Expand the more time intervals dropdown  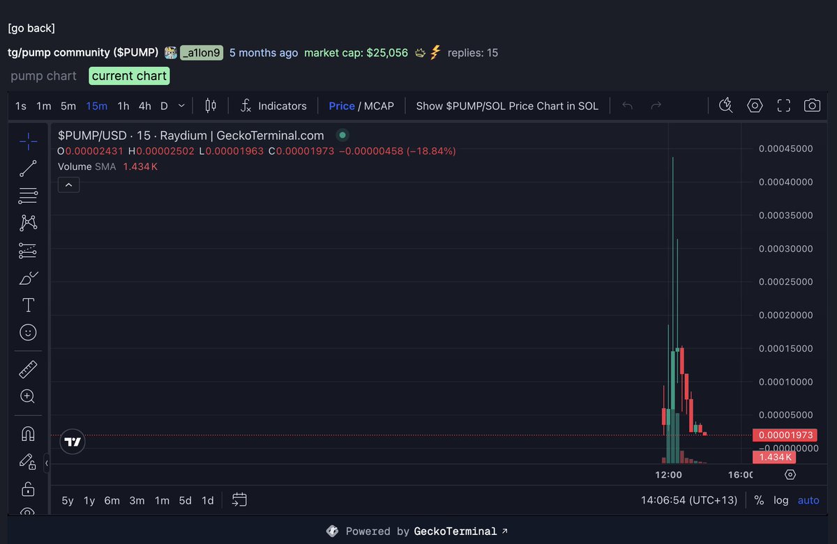pyautogui.click(x=181, y=106)
